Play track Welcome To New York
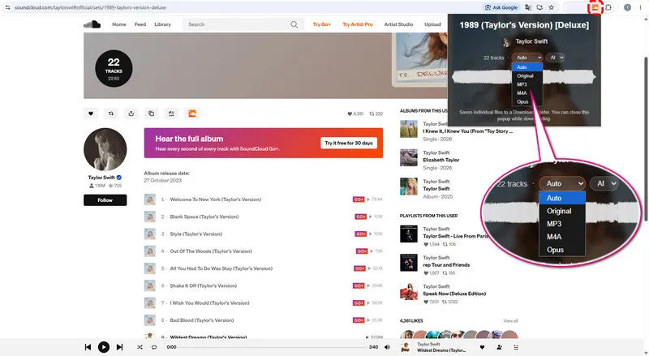The width and height of the screenshot is (649, 356). (x=215, y=199)
